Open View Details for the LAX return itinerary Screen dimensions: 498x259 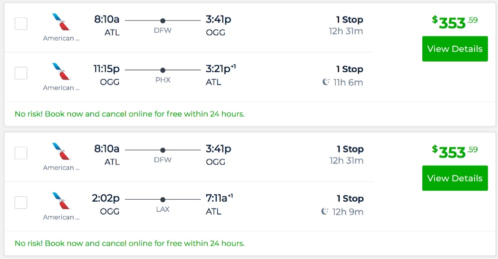(455, 178)
